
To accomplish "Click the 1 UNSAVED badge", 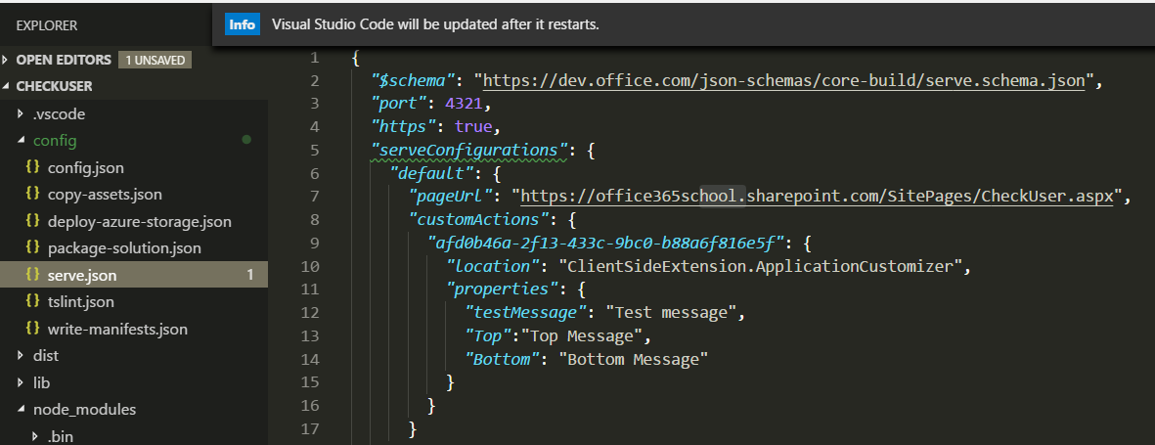I will tap(155, 60).
